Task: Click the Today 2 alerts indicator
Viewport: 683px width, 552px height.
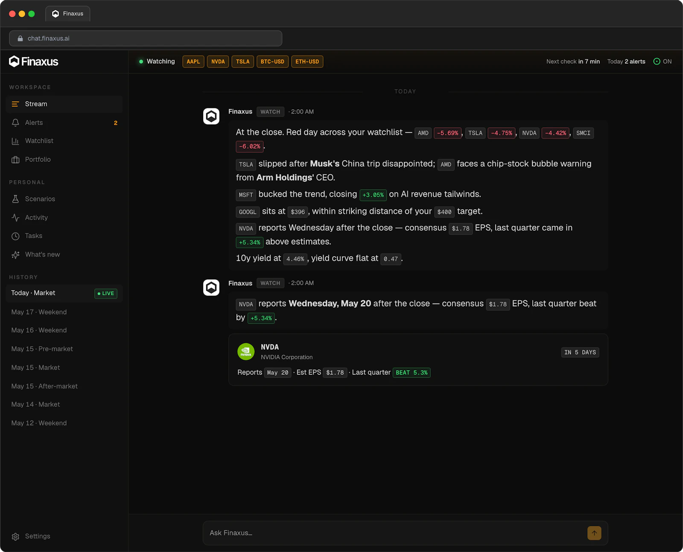Action: [626, 61]
